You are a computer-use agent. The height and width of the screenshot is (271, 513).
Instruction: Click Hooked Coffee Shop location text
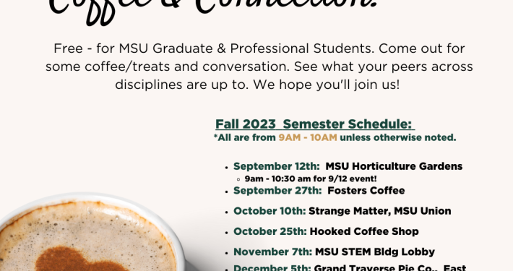(364, 231)
